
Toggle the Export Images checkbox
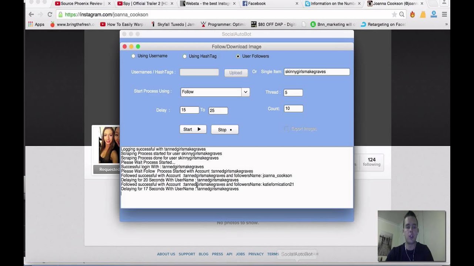coord(287,129)
